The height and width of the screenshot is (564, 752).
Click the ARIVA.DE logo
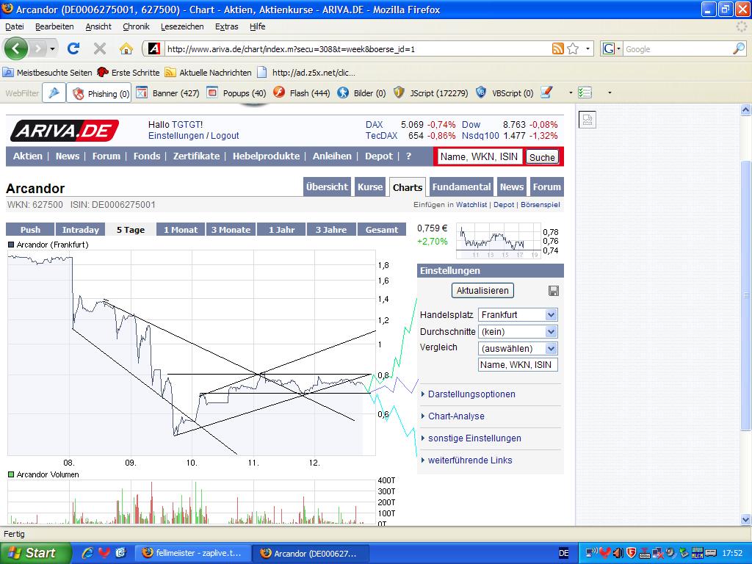65,131
